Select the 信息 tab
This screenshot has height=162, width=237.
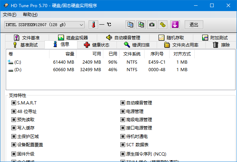pos(61,44)
